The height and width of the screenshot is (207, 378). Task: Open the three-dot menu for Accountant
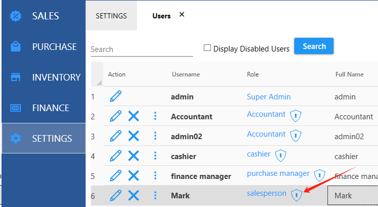[x=155, y=116]
